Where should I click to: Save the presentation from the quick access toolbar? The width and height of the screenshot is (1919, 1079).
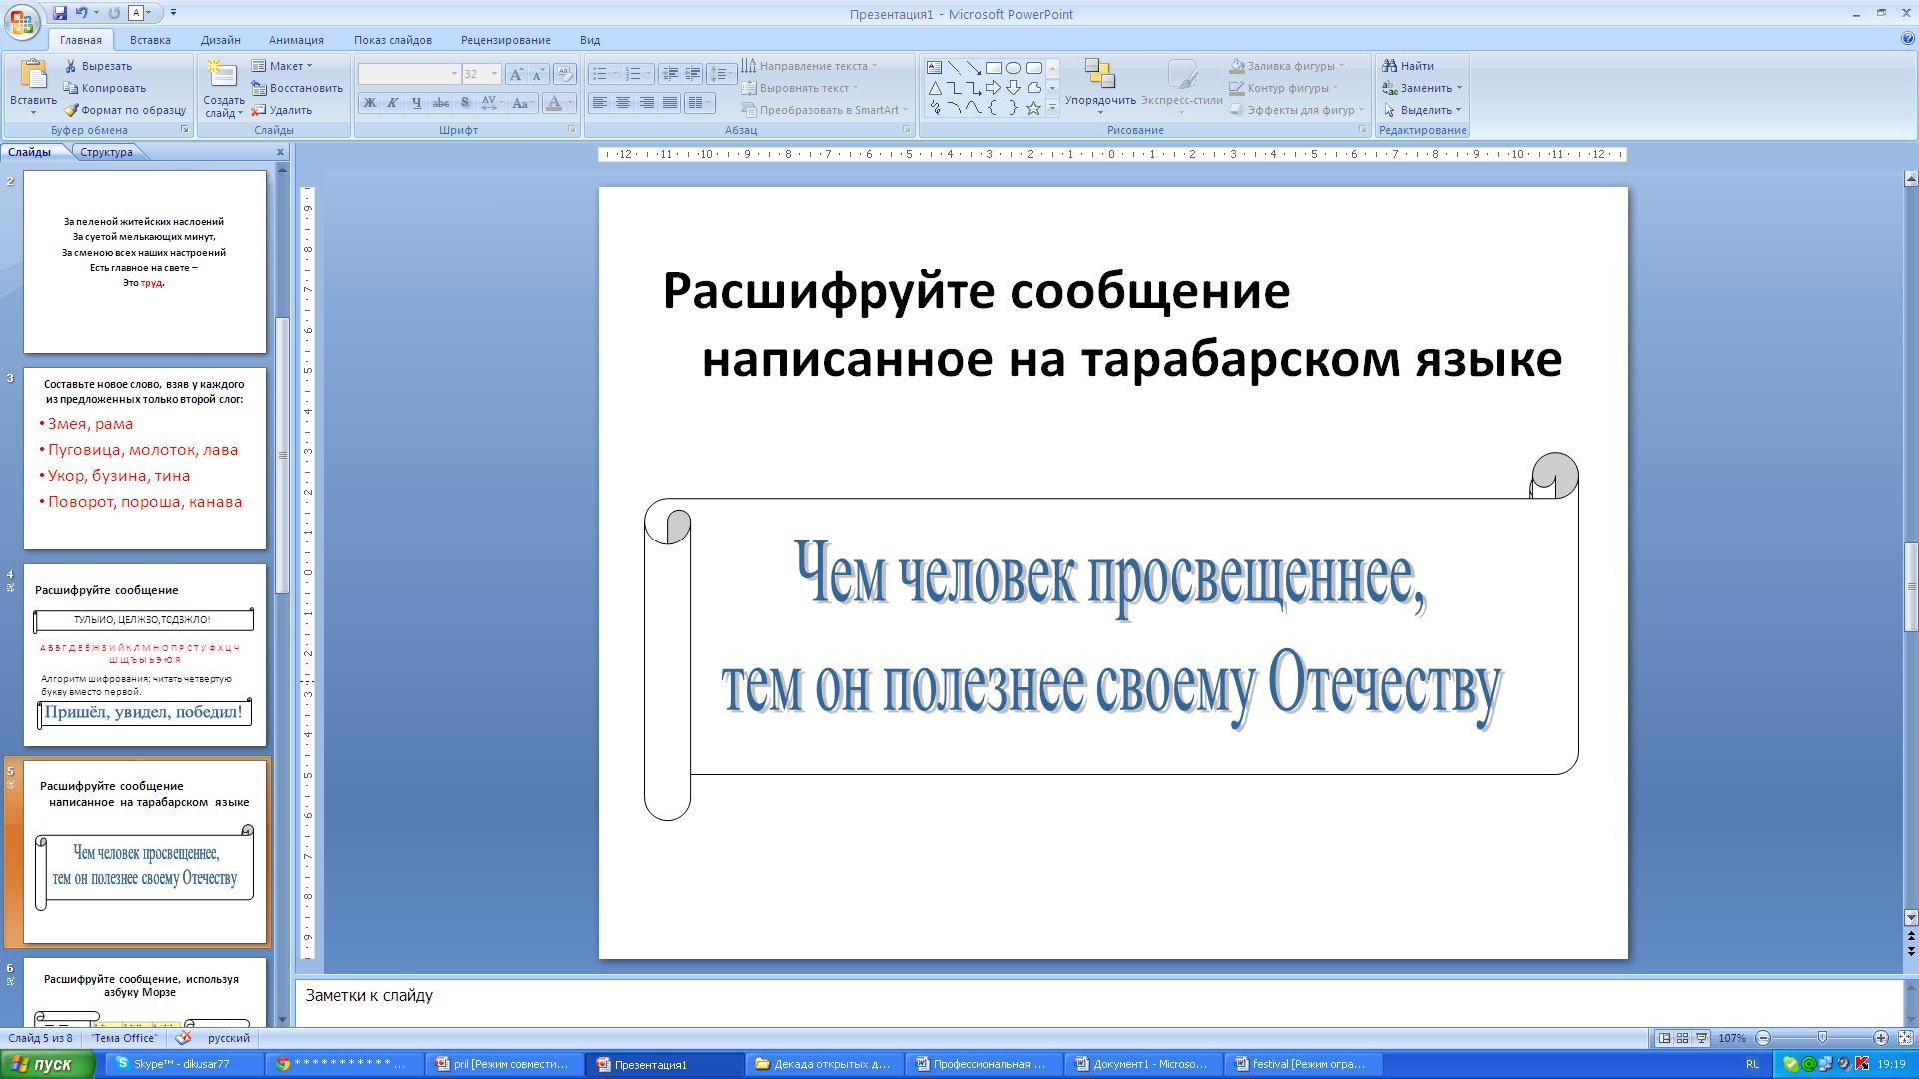tap(60, 13)
